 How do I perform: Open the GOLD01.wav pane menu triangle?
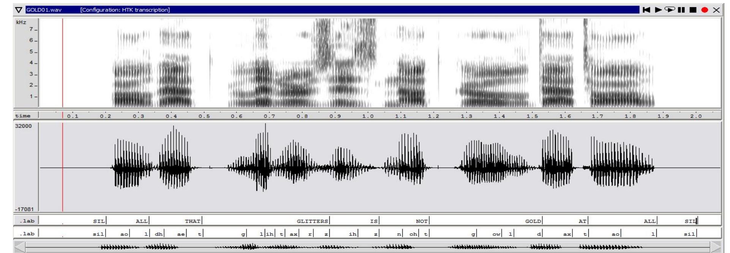[x=19, y=10]
